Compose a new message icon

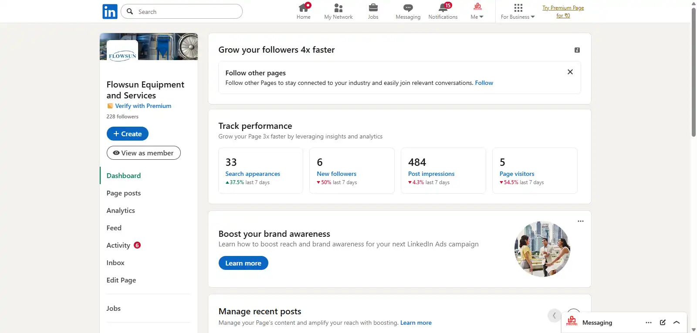coord(663,323)
